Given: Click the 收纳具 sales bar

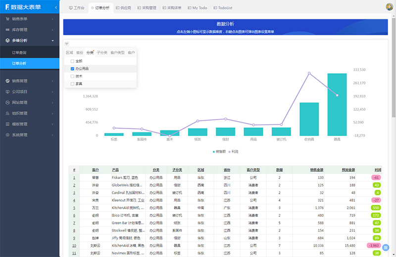Looking at the screenshot, I should (309, 119).
